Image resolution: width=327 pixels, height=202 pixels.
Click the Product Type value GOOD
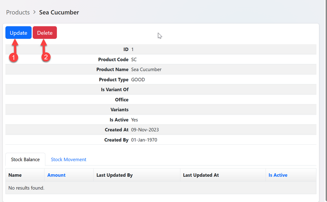click(138, 80)
